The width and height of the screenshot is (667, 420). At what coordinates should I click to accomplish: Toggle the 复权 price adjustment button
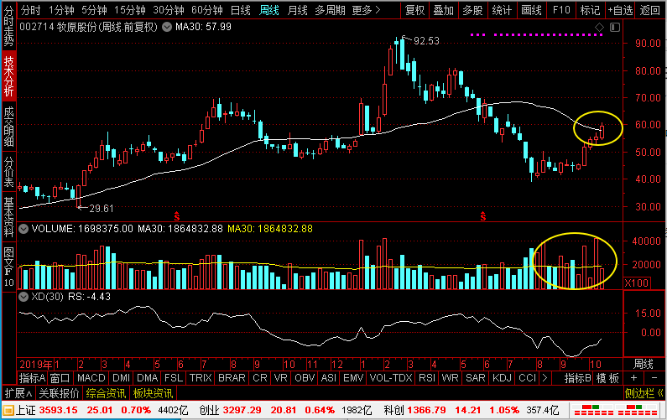(414, 10)
